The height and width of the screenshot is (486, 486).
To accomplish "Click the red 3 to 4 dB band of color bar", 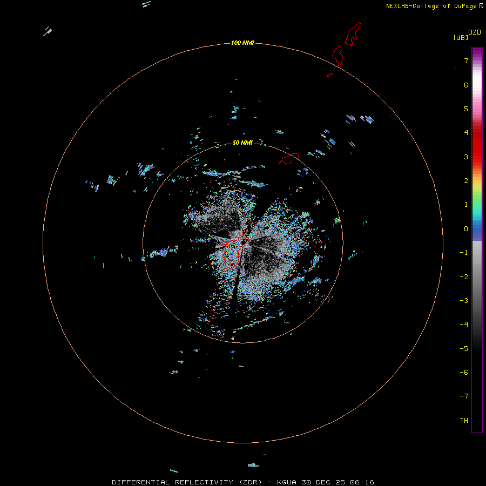I will pyautogui.click(x=477, y=144).
